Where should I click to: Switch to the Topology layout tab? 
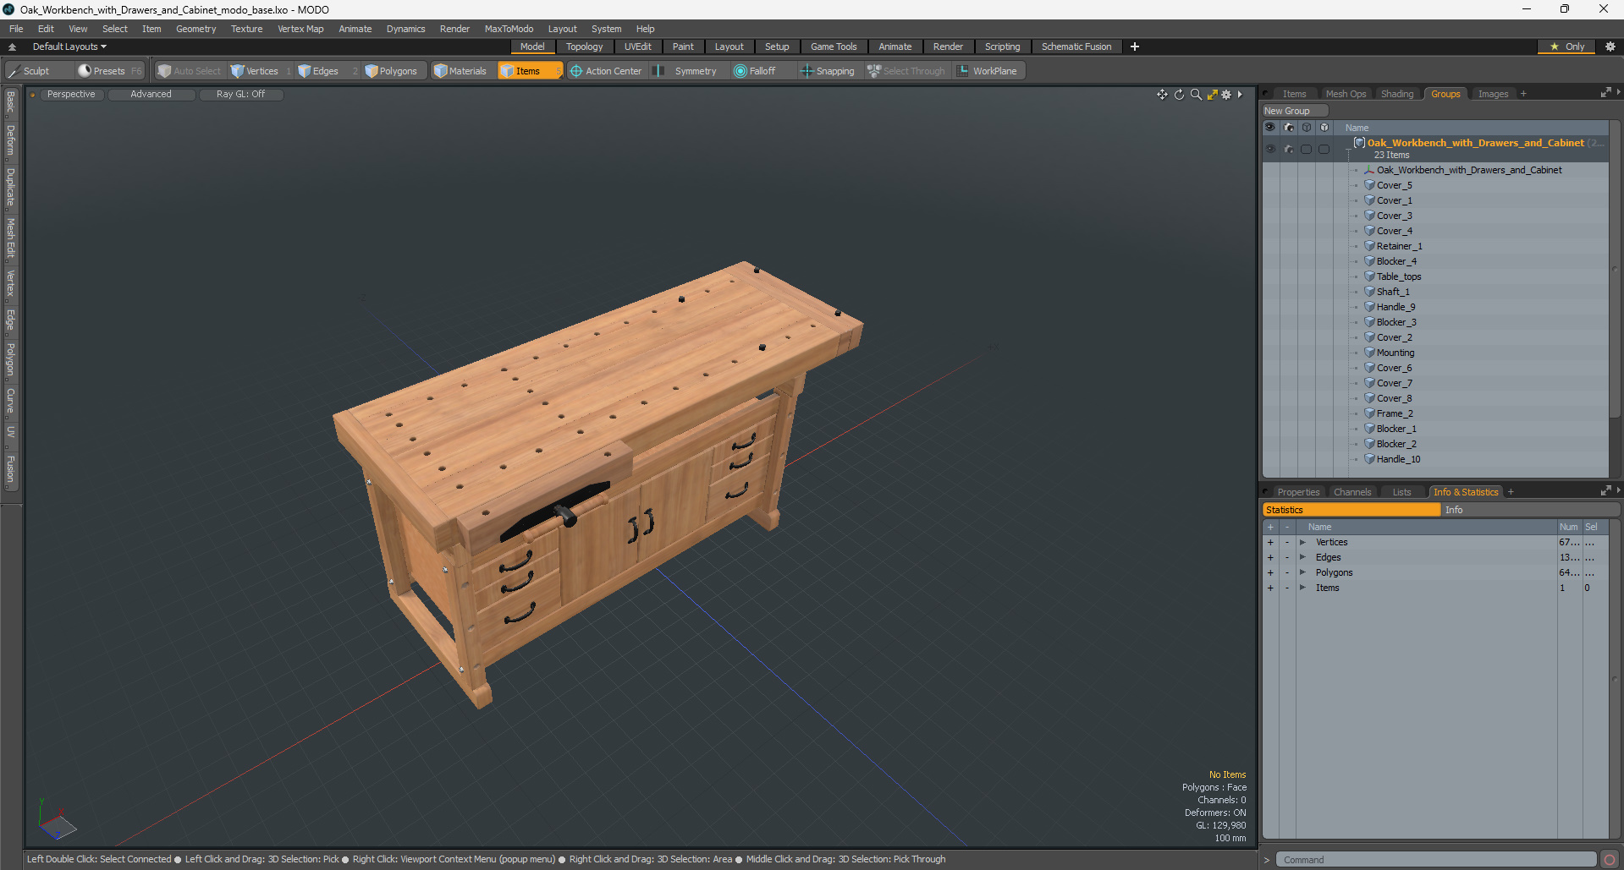[x=584, y=47]
